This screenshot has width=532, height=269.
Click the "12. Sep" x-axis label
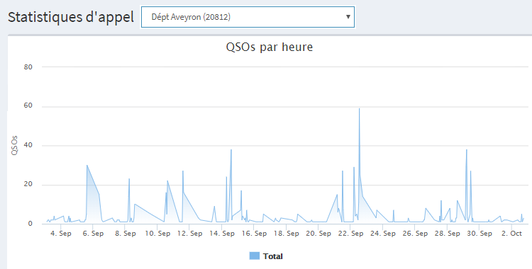point(189,234)
